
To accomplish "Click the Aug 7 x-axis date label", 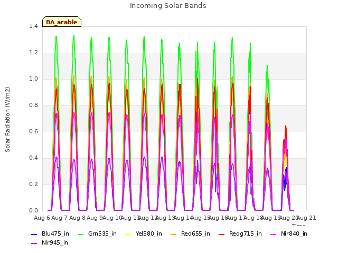I will [60, 218].
